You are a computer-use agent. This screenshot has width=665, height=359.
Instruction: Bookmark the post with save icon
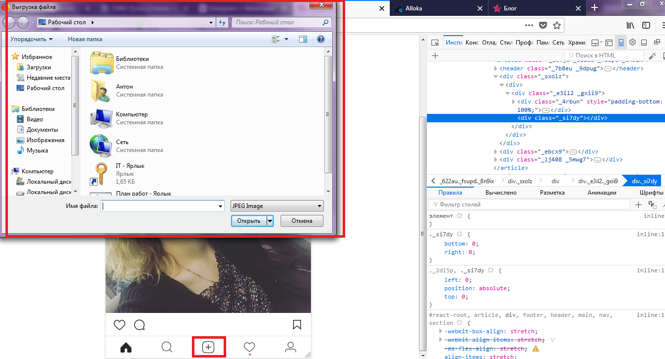[297, 325]
